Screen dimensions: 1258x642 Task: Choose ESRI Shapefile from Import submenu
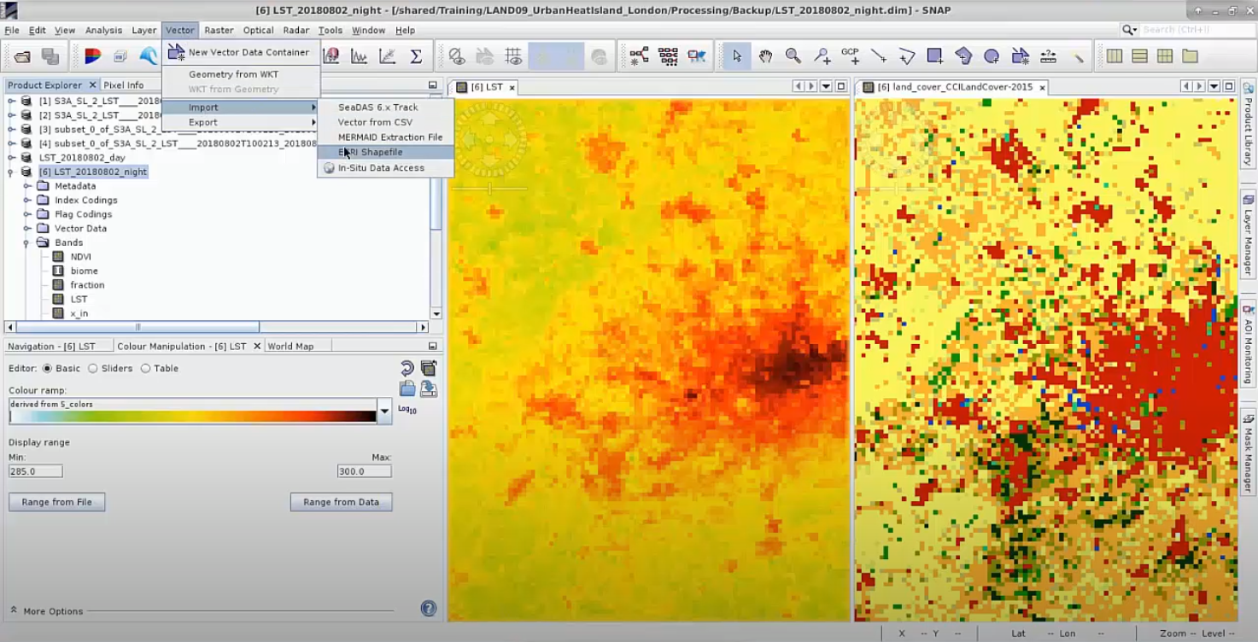click(385, 152)
